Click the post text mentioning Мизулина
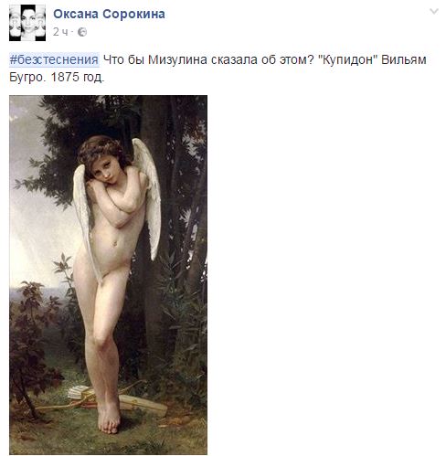The image size is (446, 456). tap(208, 59)
